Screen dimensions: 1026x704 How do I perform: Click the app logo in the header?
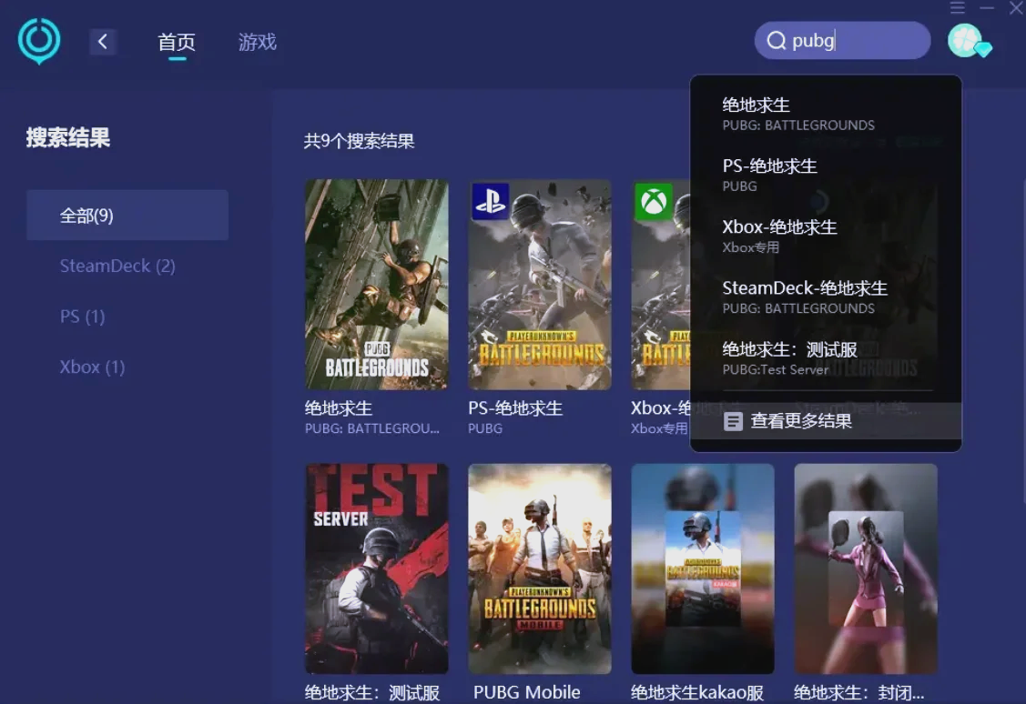[x=39, y=41]
